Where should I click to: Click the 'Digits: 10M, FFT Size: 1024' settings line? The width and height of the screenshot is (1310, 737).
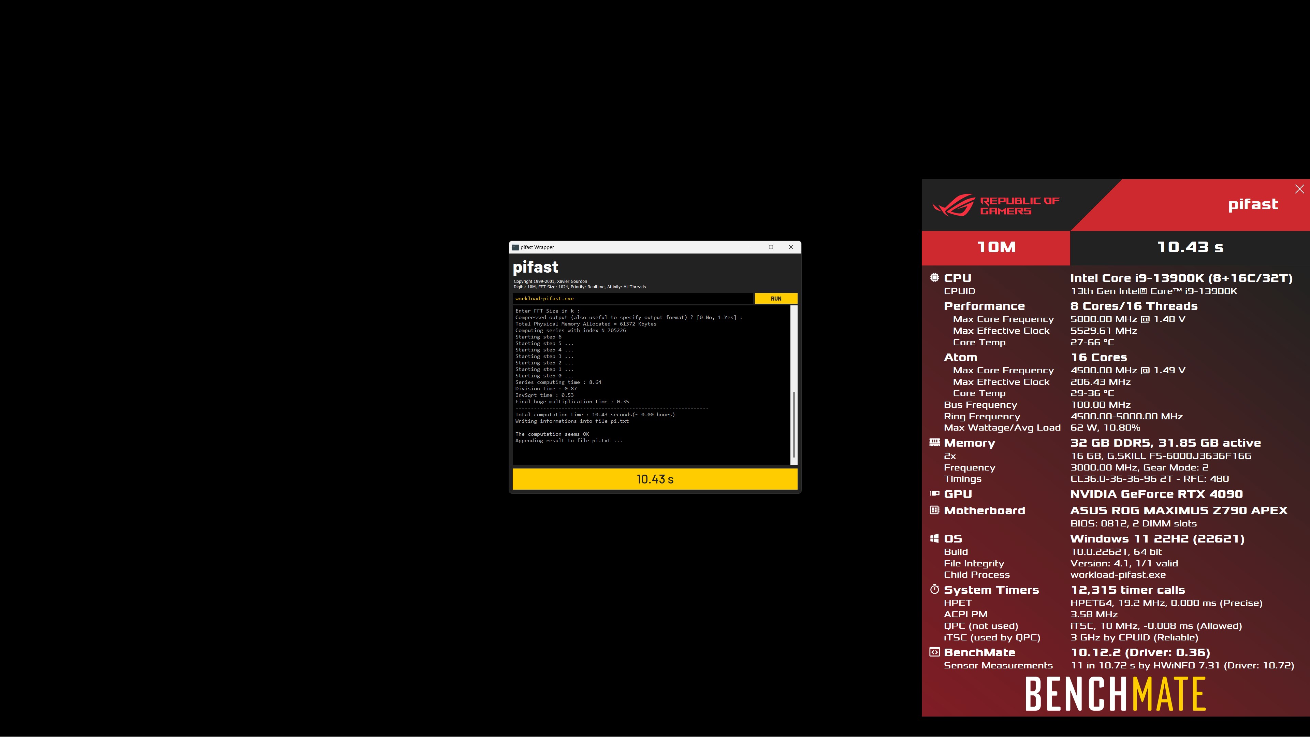[x=579, y=287]
